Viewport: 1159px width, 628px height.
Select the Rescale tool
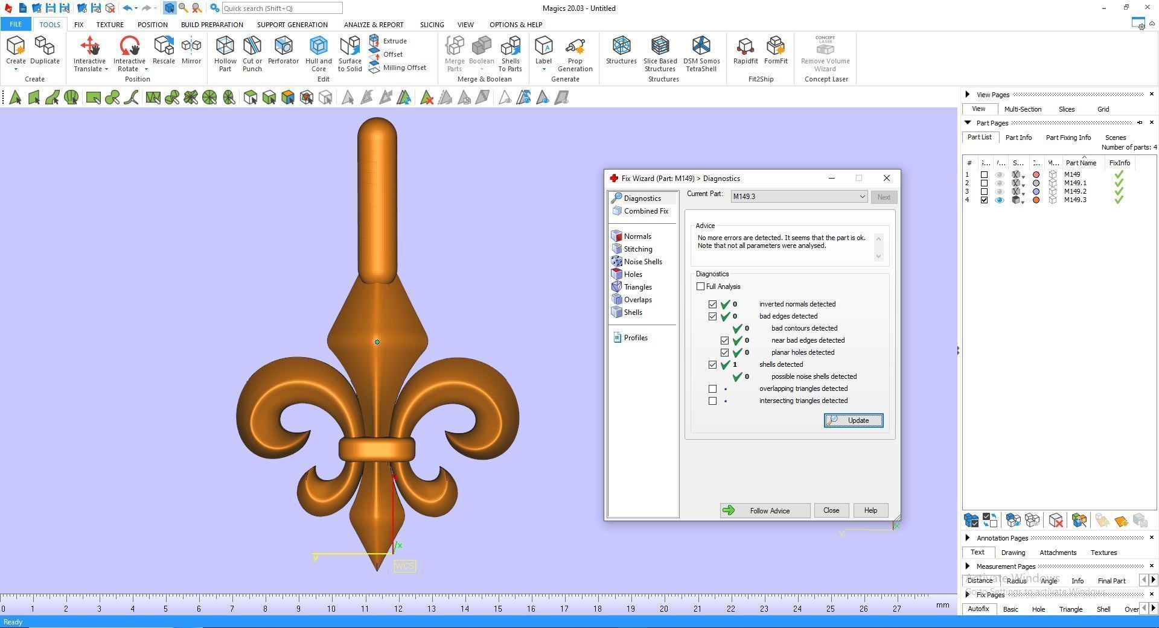(x=164, y=51)
